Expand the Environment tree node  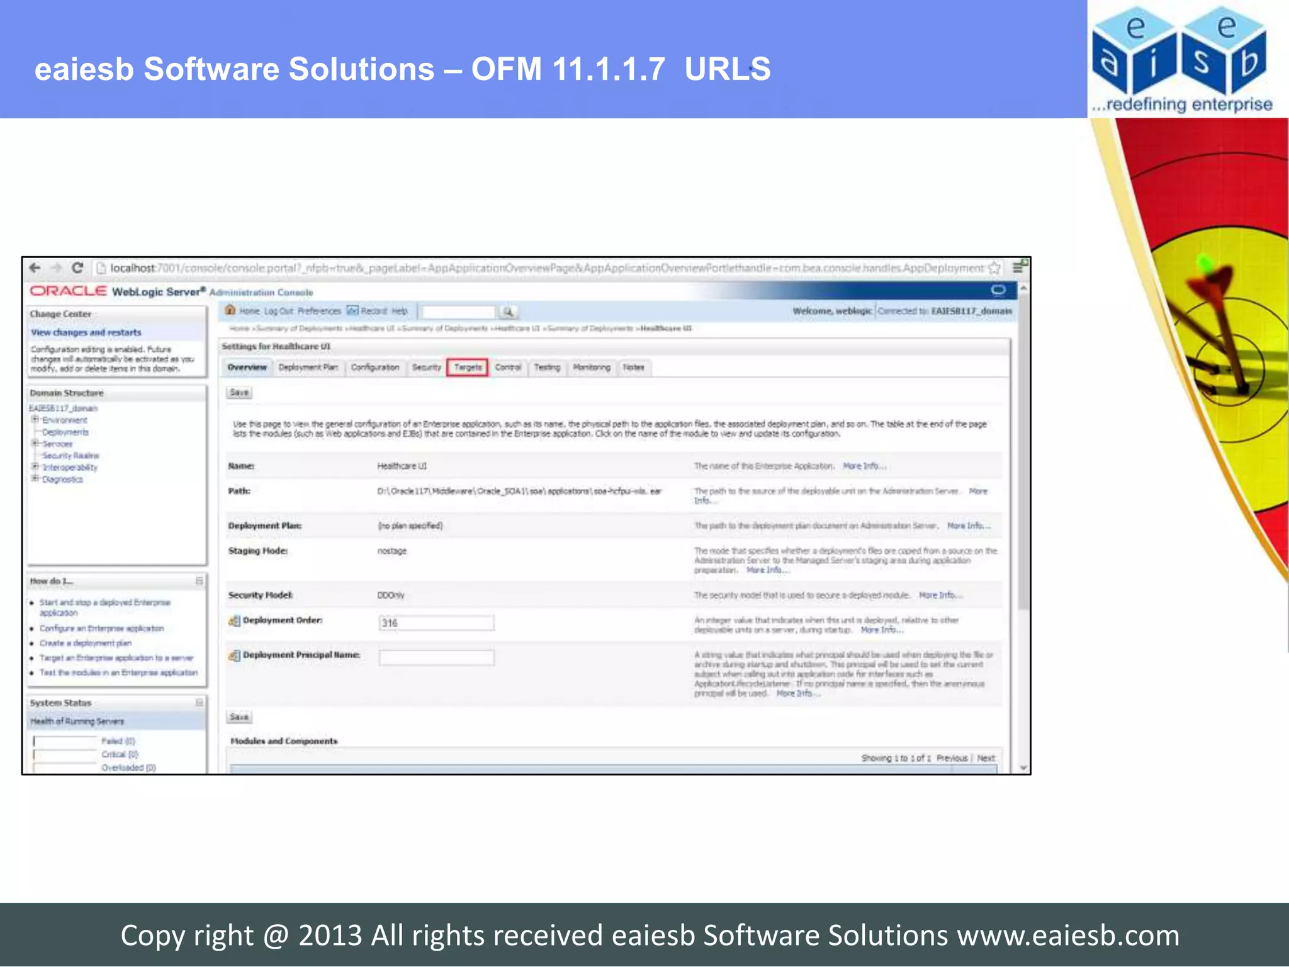tap(36, 419)
